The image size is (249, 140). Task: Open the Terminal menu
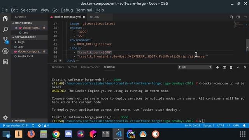(84, 10)
